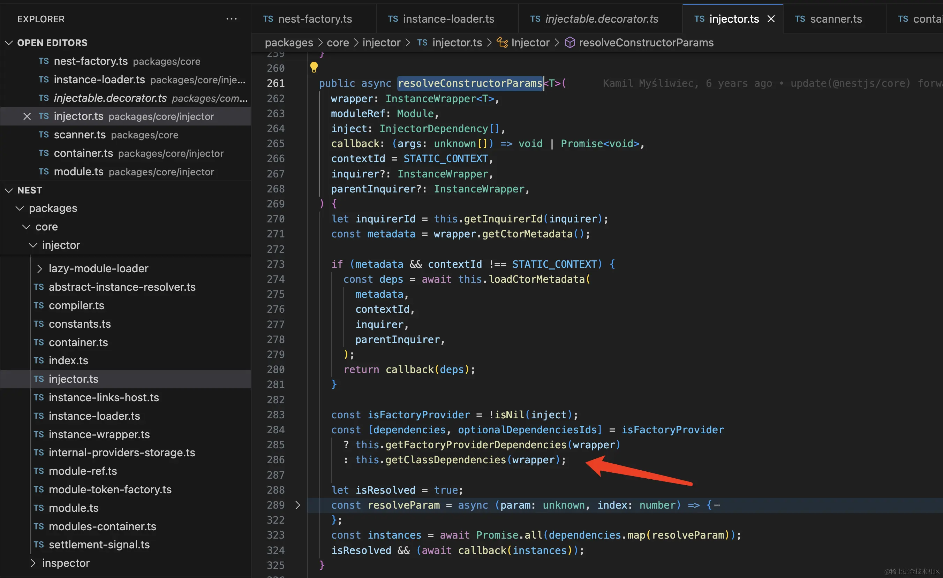Image resolution: width=943 pixels, height=578 pixels.
Task: Open index.ts in file tree
Action: [x=126, y=360]
